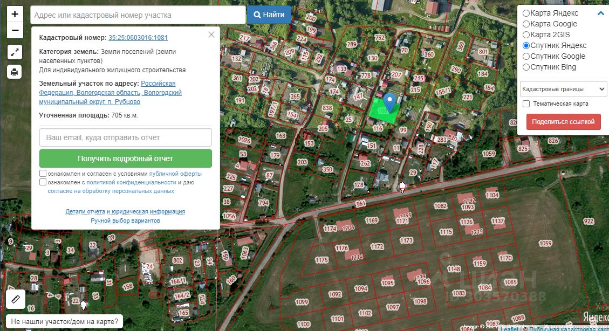Select parcel labeled 1099 on map

pyautogui.click(x=302, y=302)
